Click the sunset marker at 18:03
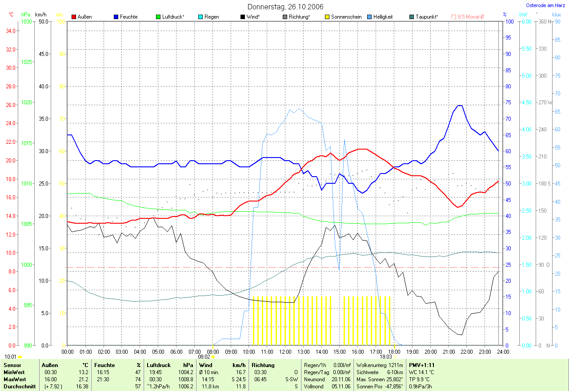Screen dimensions: 569x391 click(x=395, y=356)
